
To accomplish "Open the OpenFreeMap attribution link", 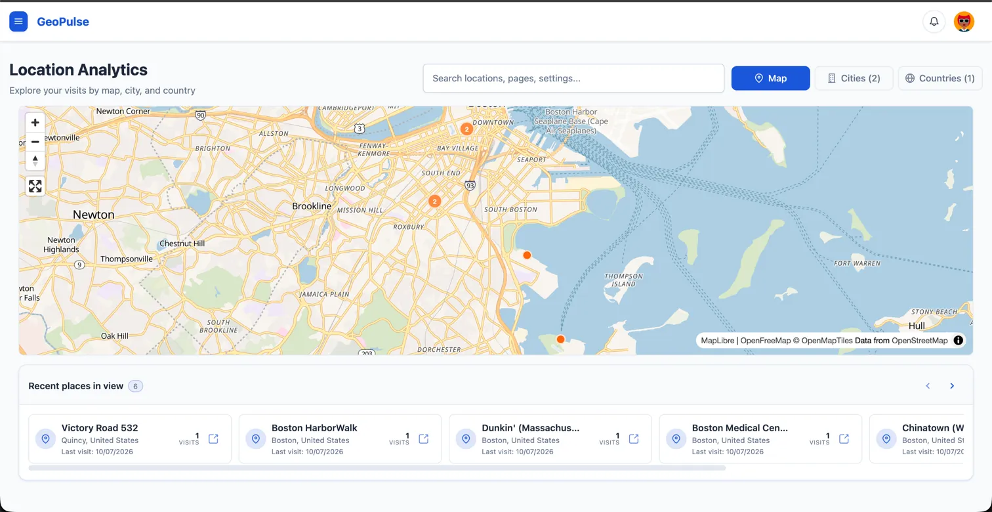I will coord(766,341).
